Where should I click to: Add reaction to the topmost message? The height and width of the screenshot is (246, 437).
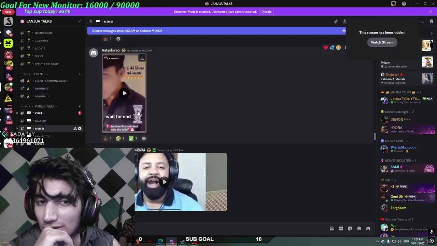(118, 39)
